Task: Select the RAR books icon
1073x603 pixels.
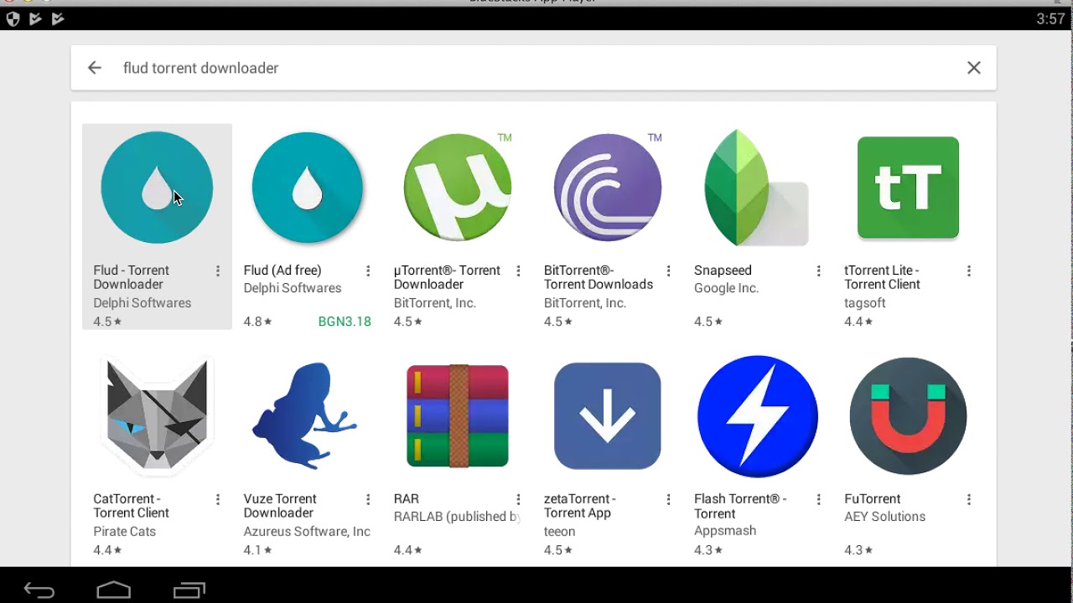Action: [457, 416]
